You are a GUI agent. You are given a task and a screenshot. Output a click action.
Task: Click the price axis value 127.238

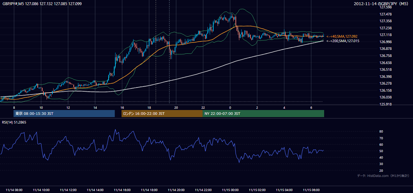coord(386,28)
